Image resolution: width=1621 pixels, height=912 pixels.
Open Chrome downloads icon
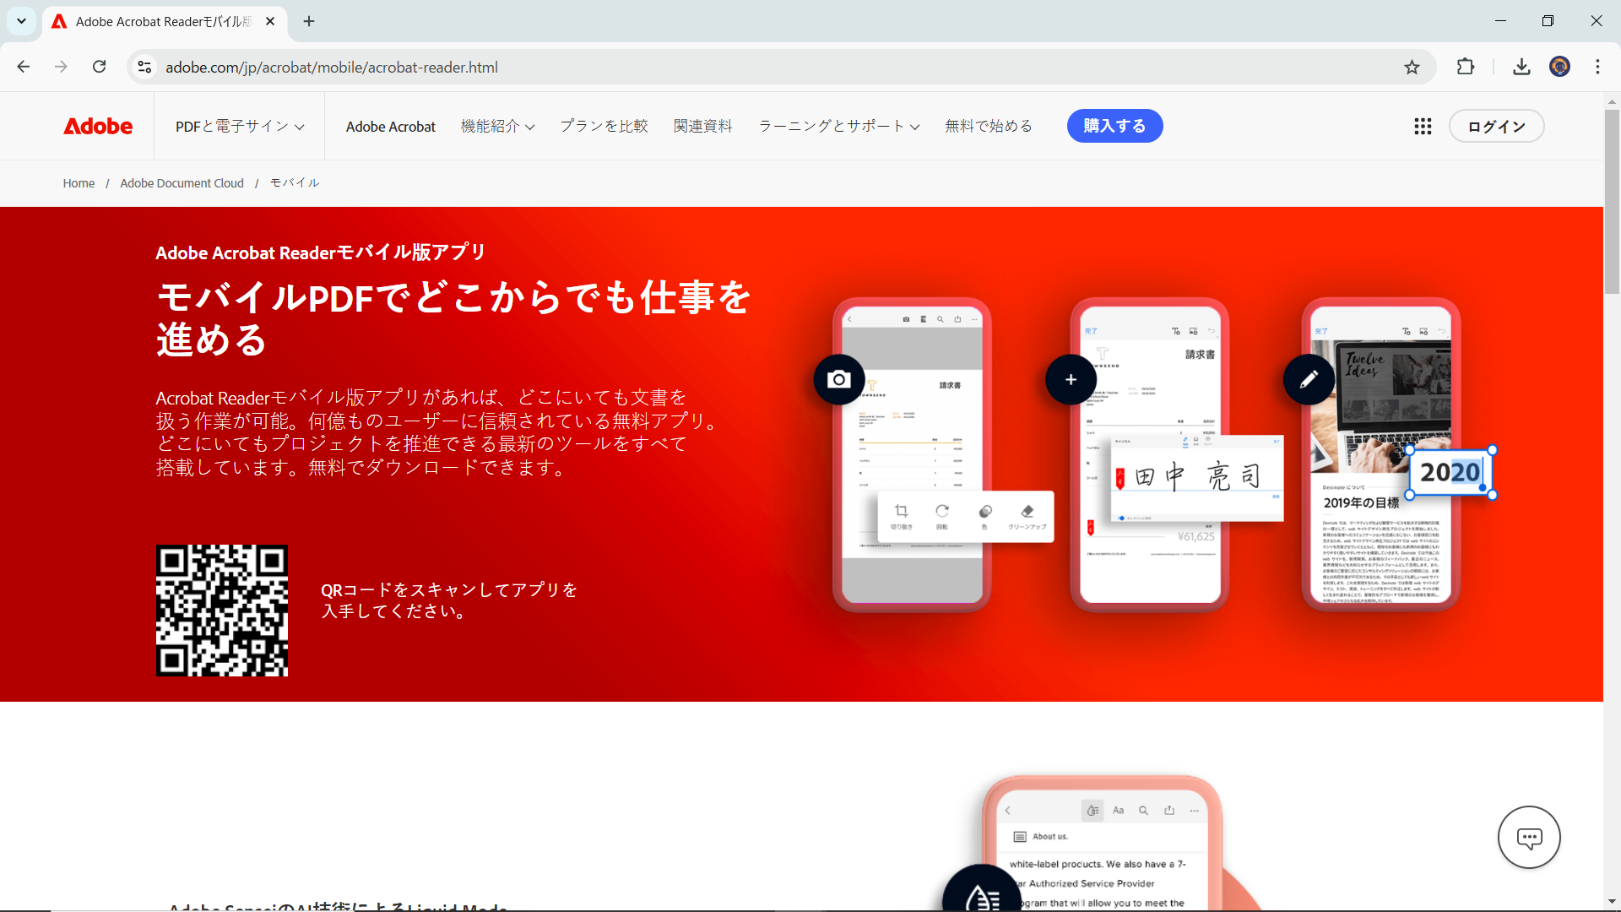point(1521,68)
